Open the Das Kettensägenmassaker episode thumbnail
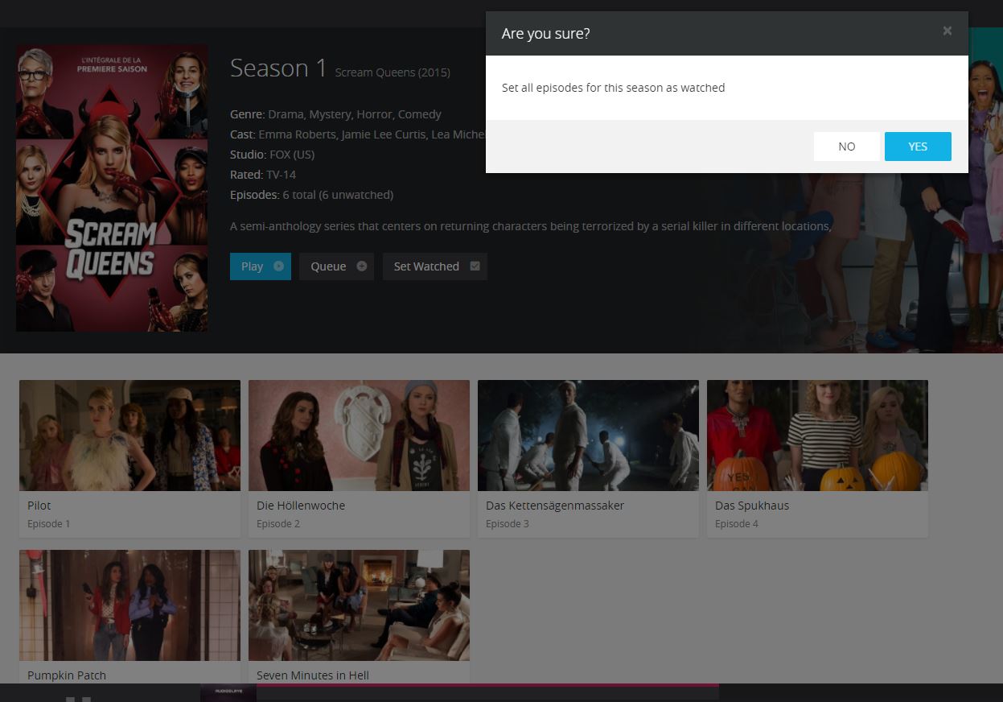 point(588,436)
